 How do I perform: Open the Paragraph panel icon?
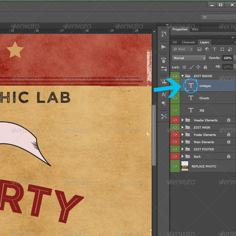tap(164, 103)
